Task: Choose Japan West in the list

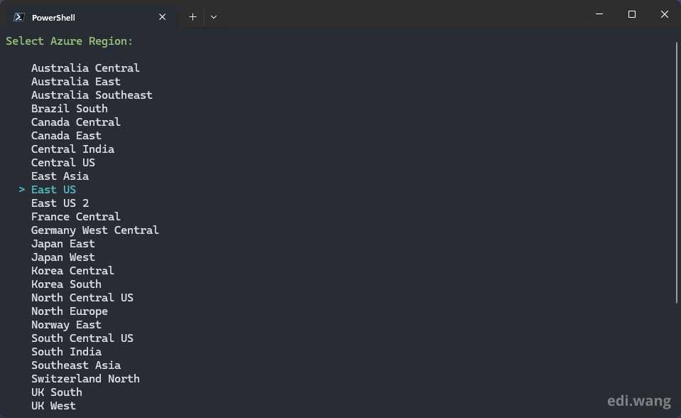Action: tap(62, 257)
